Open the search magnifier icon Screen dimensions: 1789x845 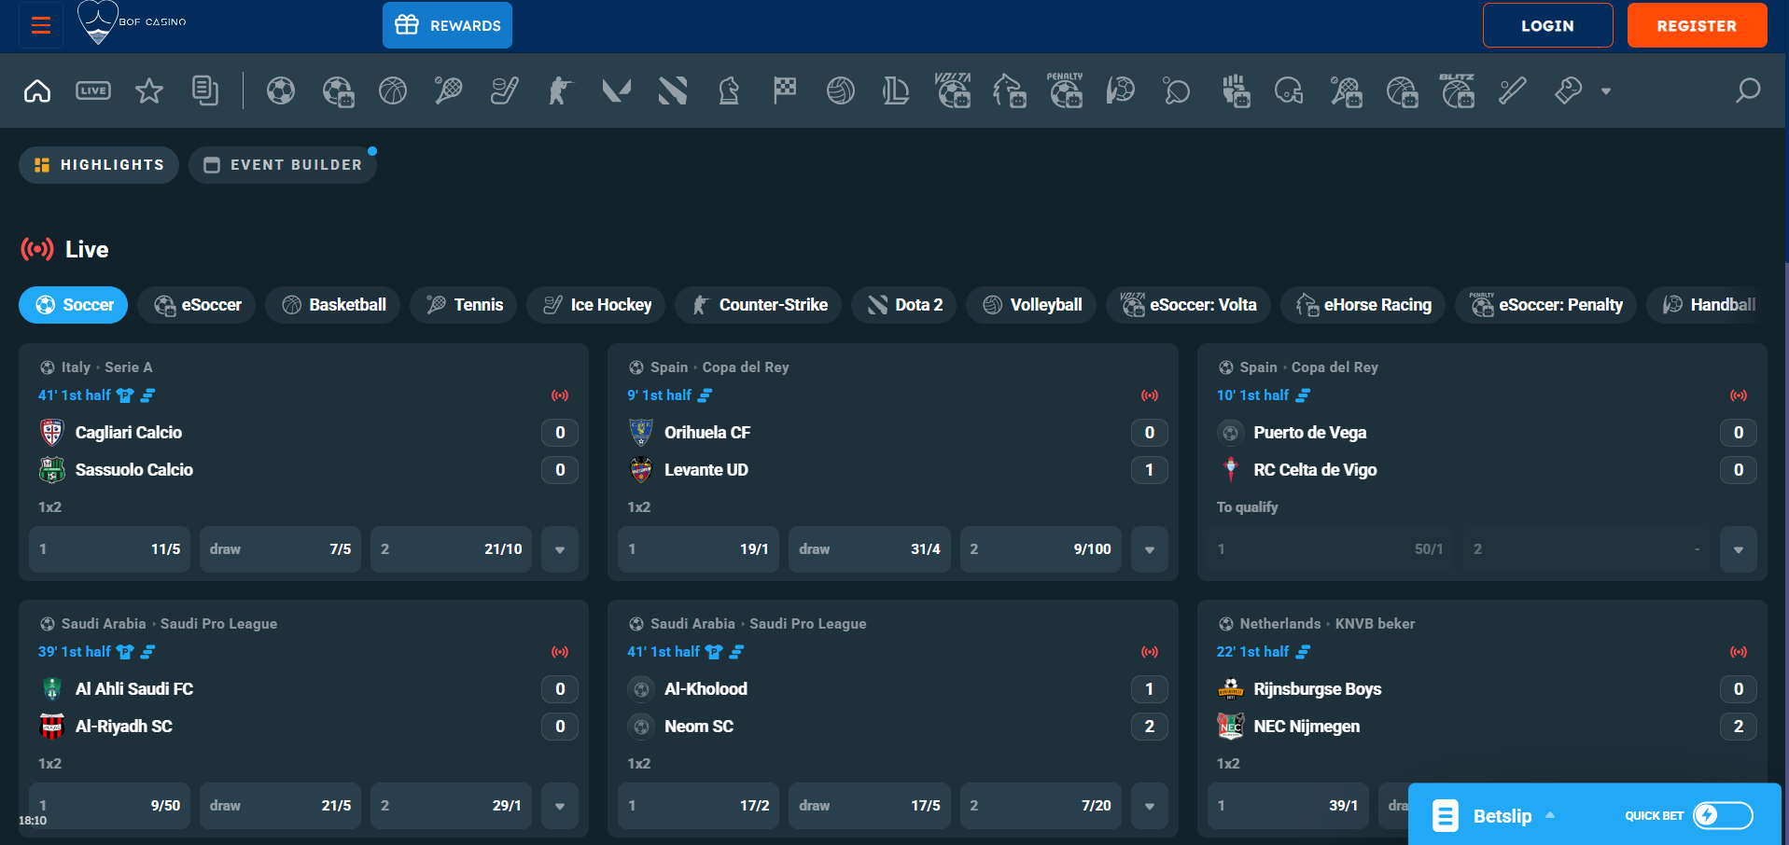(x=1747, y=90)
